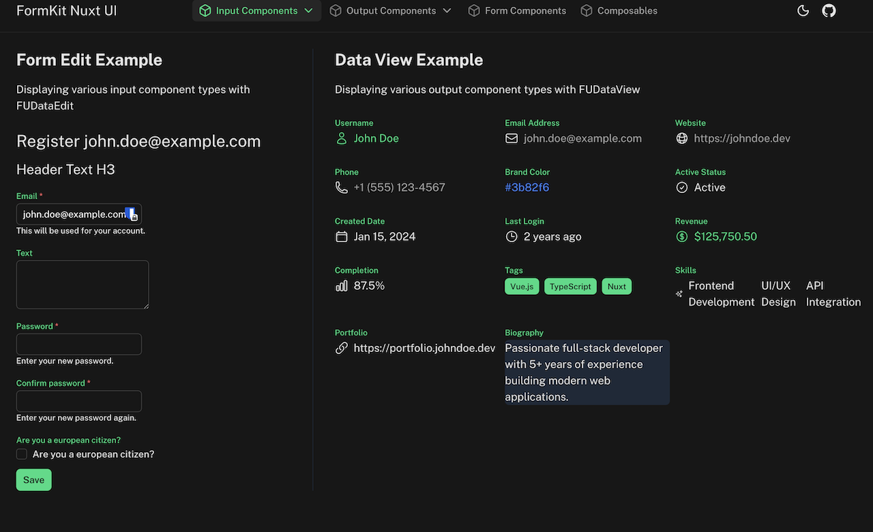Click the Biography text block
This screenshot has width=873, height=532.
pyautogui.click(x=587, y=372)
